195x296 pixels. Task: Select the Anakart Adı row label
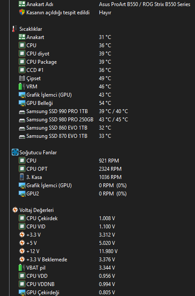pos(40,4)
